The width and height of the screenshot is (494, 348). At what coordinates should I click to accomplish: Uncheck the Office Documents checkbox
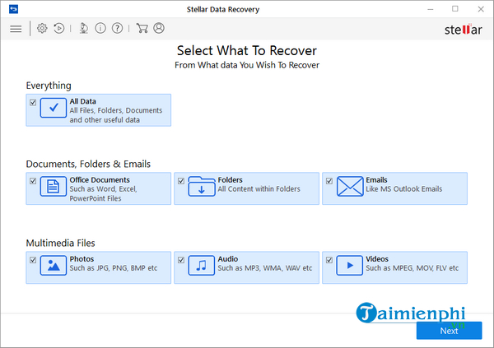coord(33,181)
